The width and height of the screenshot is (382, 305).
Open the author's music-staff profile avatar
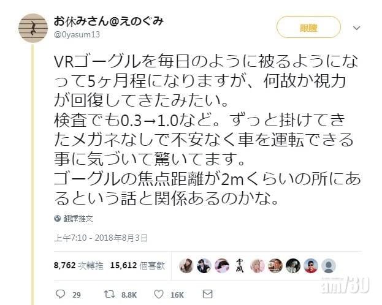33,28
